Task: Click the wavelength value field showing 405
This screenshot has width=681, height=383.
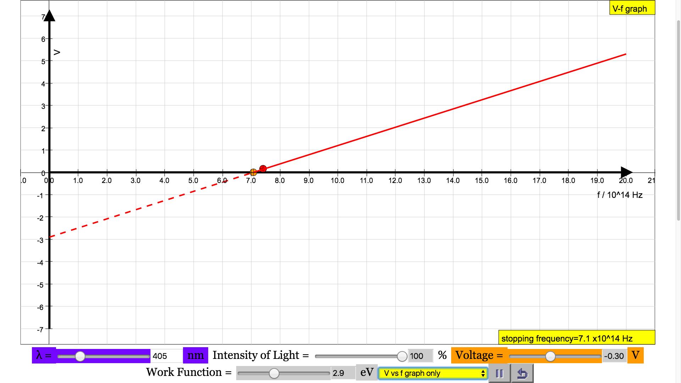Action: tap(167, 356)
